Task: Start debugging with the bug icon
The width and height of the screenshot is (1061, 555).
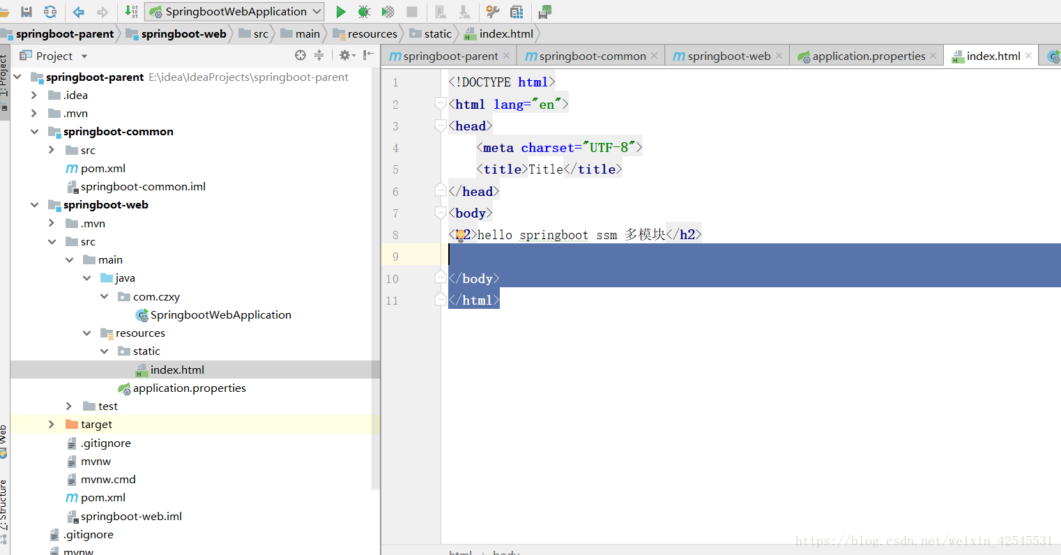Action: coord(364,11)
